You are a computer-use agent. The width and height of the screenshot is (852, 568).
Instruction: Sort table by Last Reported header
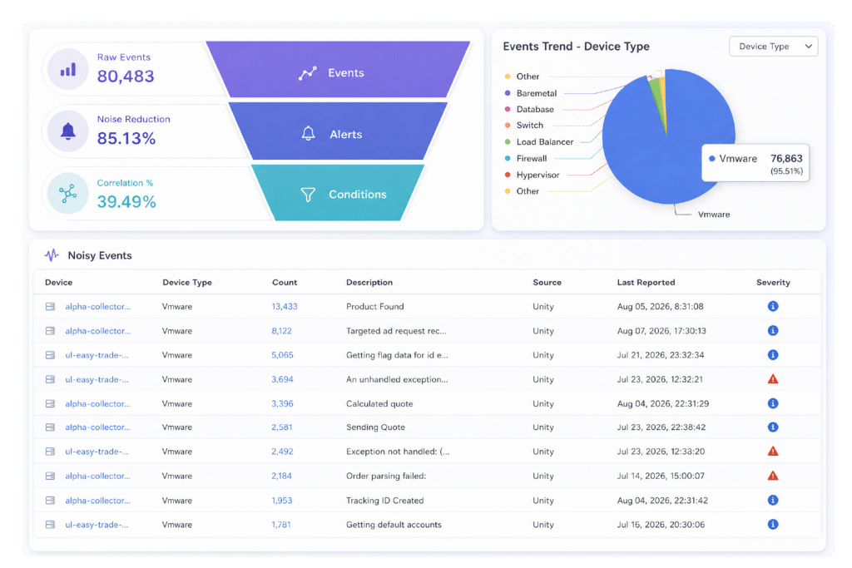point(646,283)
